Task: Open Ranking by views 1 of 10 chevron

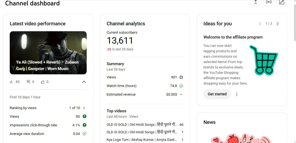Action: (84, 108)
